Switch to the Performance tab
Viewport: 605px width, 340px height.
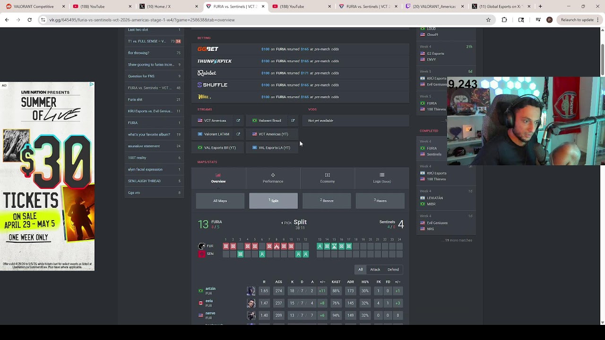(x=273, y=178)
